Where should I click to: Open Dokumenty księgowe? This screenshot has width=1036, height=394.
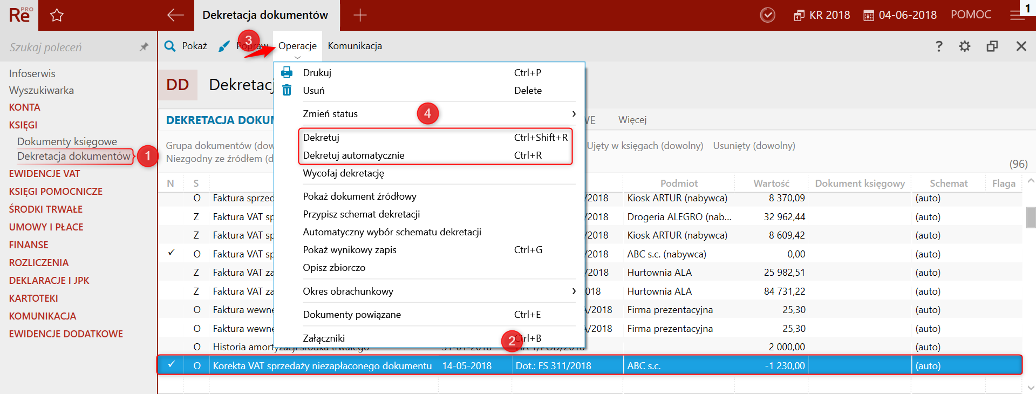67,141
